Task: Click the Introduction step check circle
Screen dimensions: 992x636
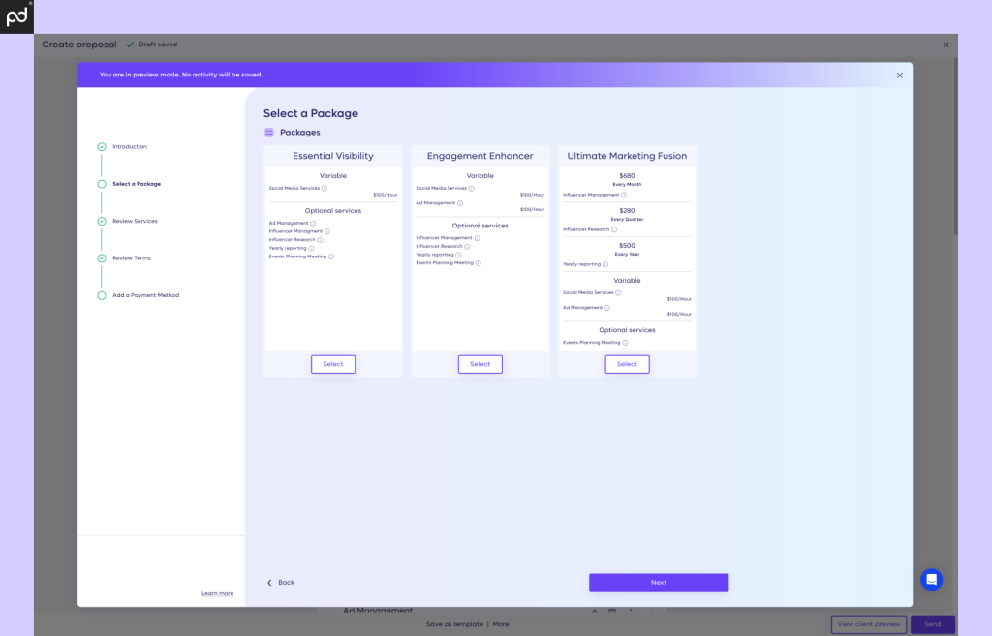Action: 101,147
